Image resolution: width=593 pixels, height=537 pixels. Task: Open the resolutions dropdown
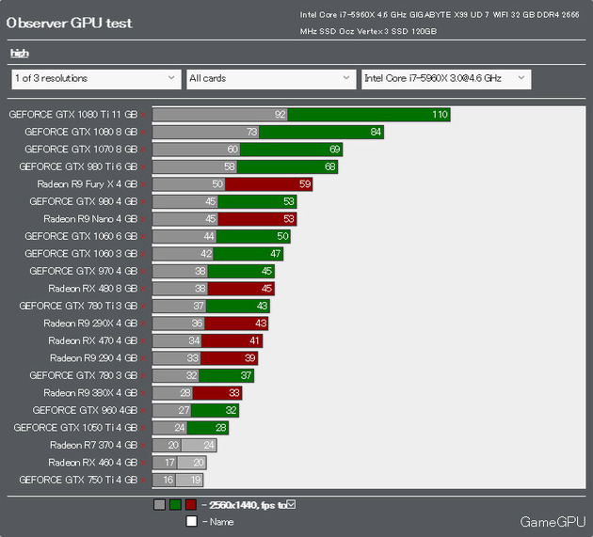tap(95, 79)
